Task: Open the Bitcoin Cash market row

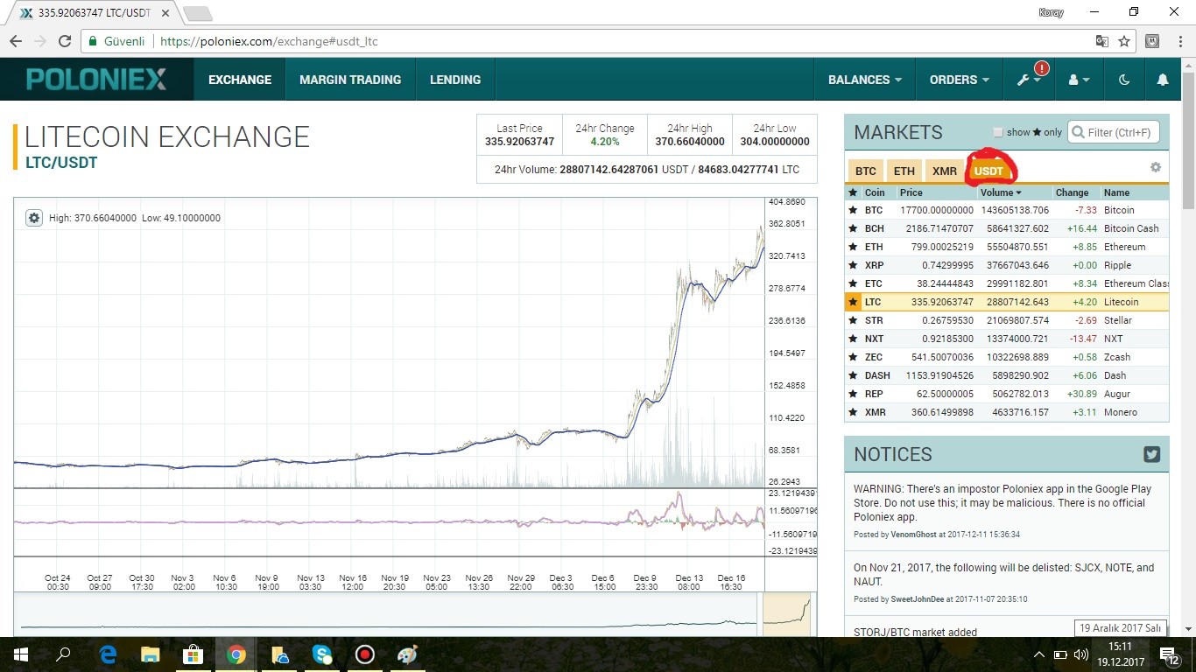Action: [x=1007, y=228]
